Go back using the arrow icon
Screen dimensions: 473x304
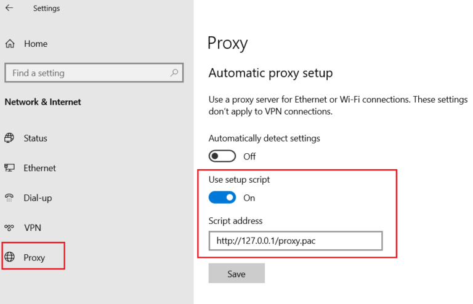click(9, 8)
